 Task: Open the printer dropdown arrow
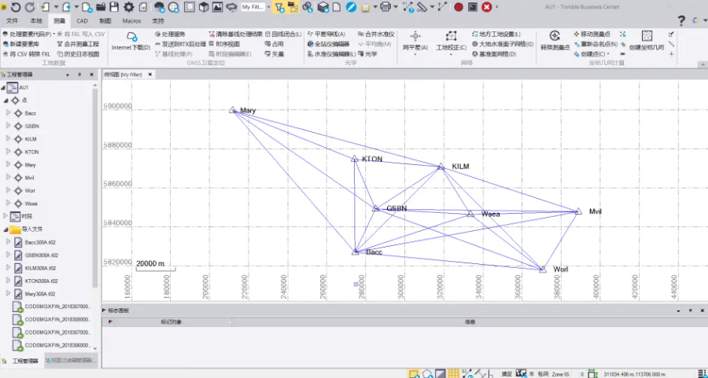click(x=395, y=7)
